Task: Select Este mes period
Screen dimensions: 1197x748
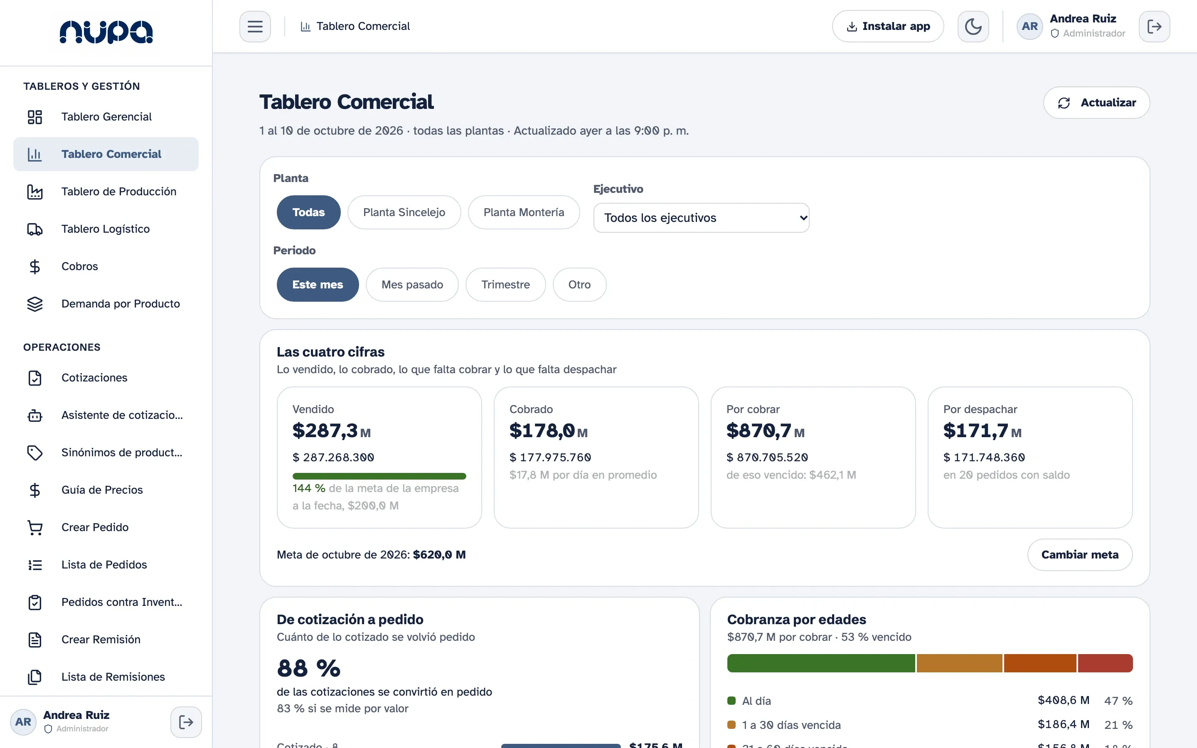Action: pyautogui.click(x=318, y=285)
